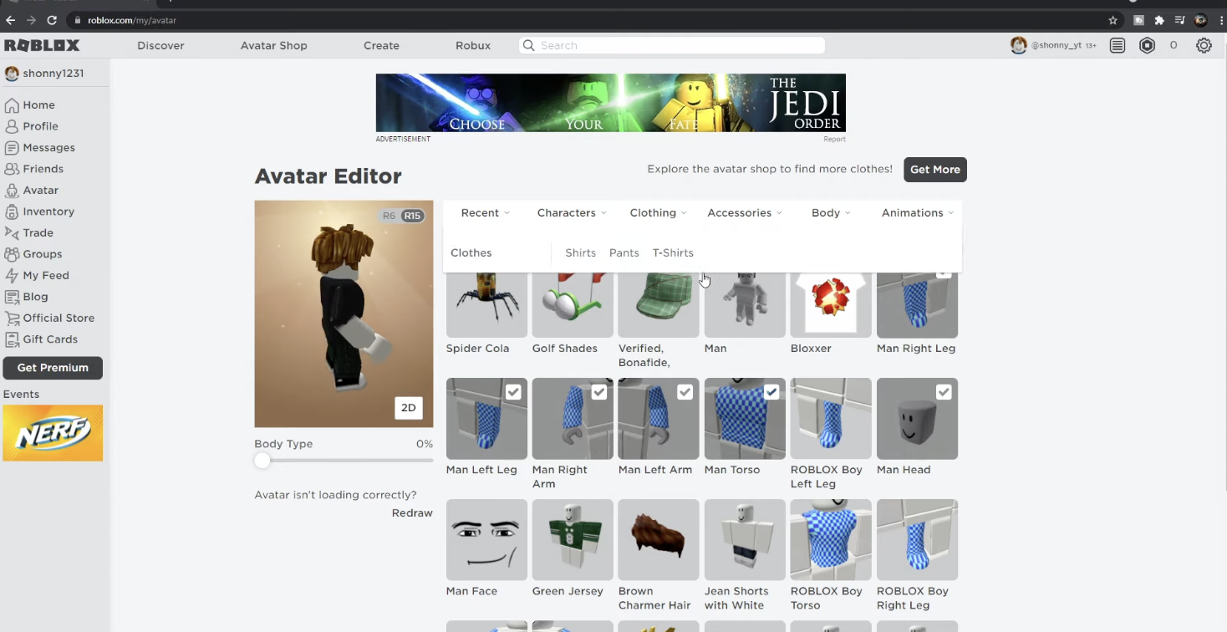
Task: Select the Man Face item thumbnail
Action: point(486,540)
